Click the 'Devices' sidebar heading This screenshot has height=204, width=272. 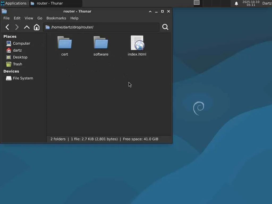click(x=11, y=71)
